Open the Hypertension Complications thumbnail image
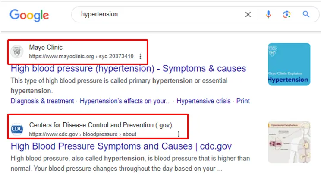This screenshot has width=321, height=175. [x=289, y=141]
